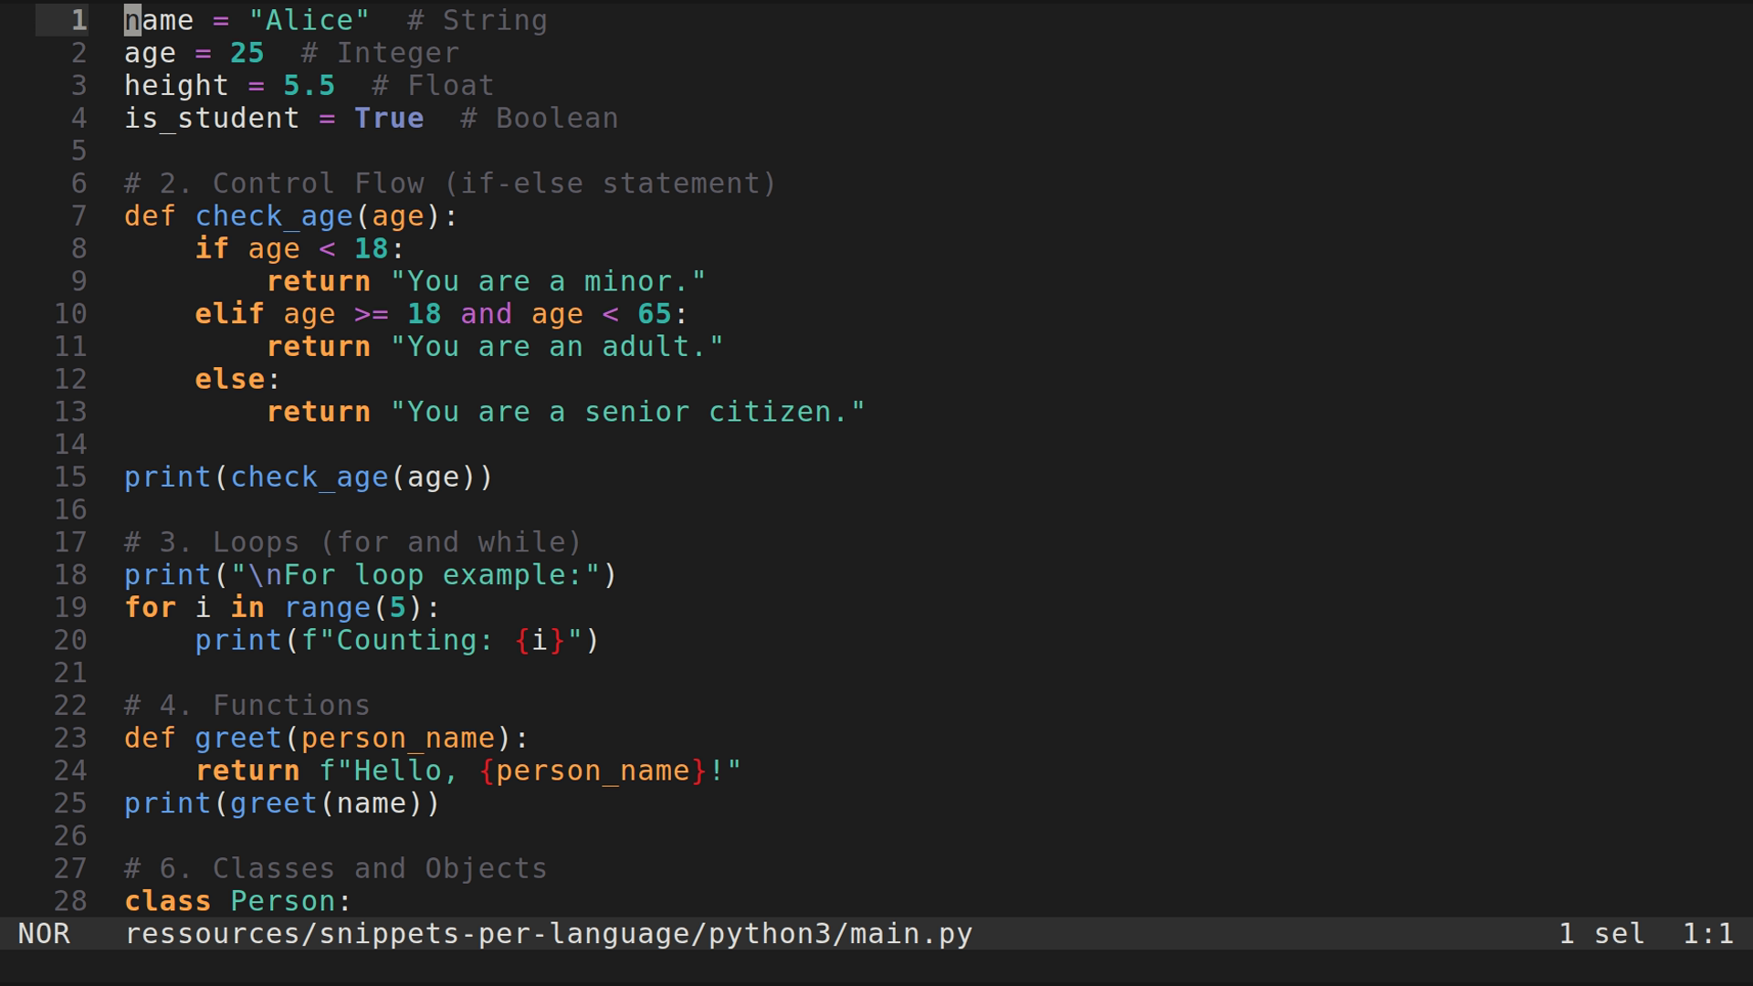Click the elif keyword on line 10

click(229, 313)
